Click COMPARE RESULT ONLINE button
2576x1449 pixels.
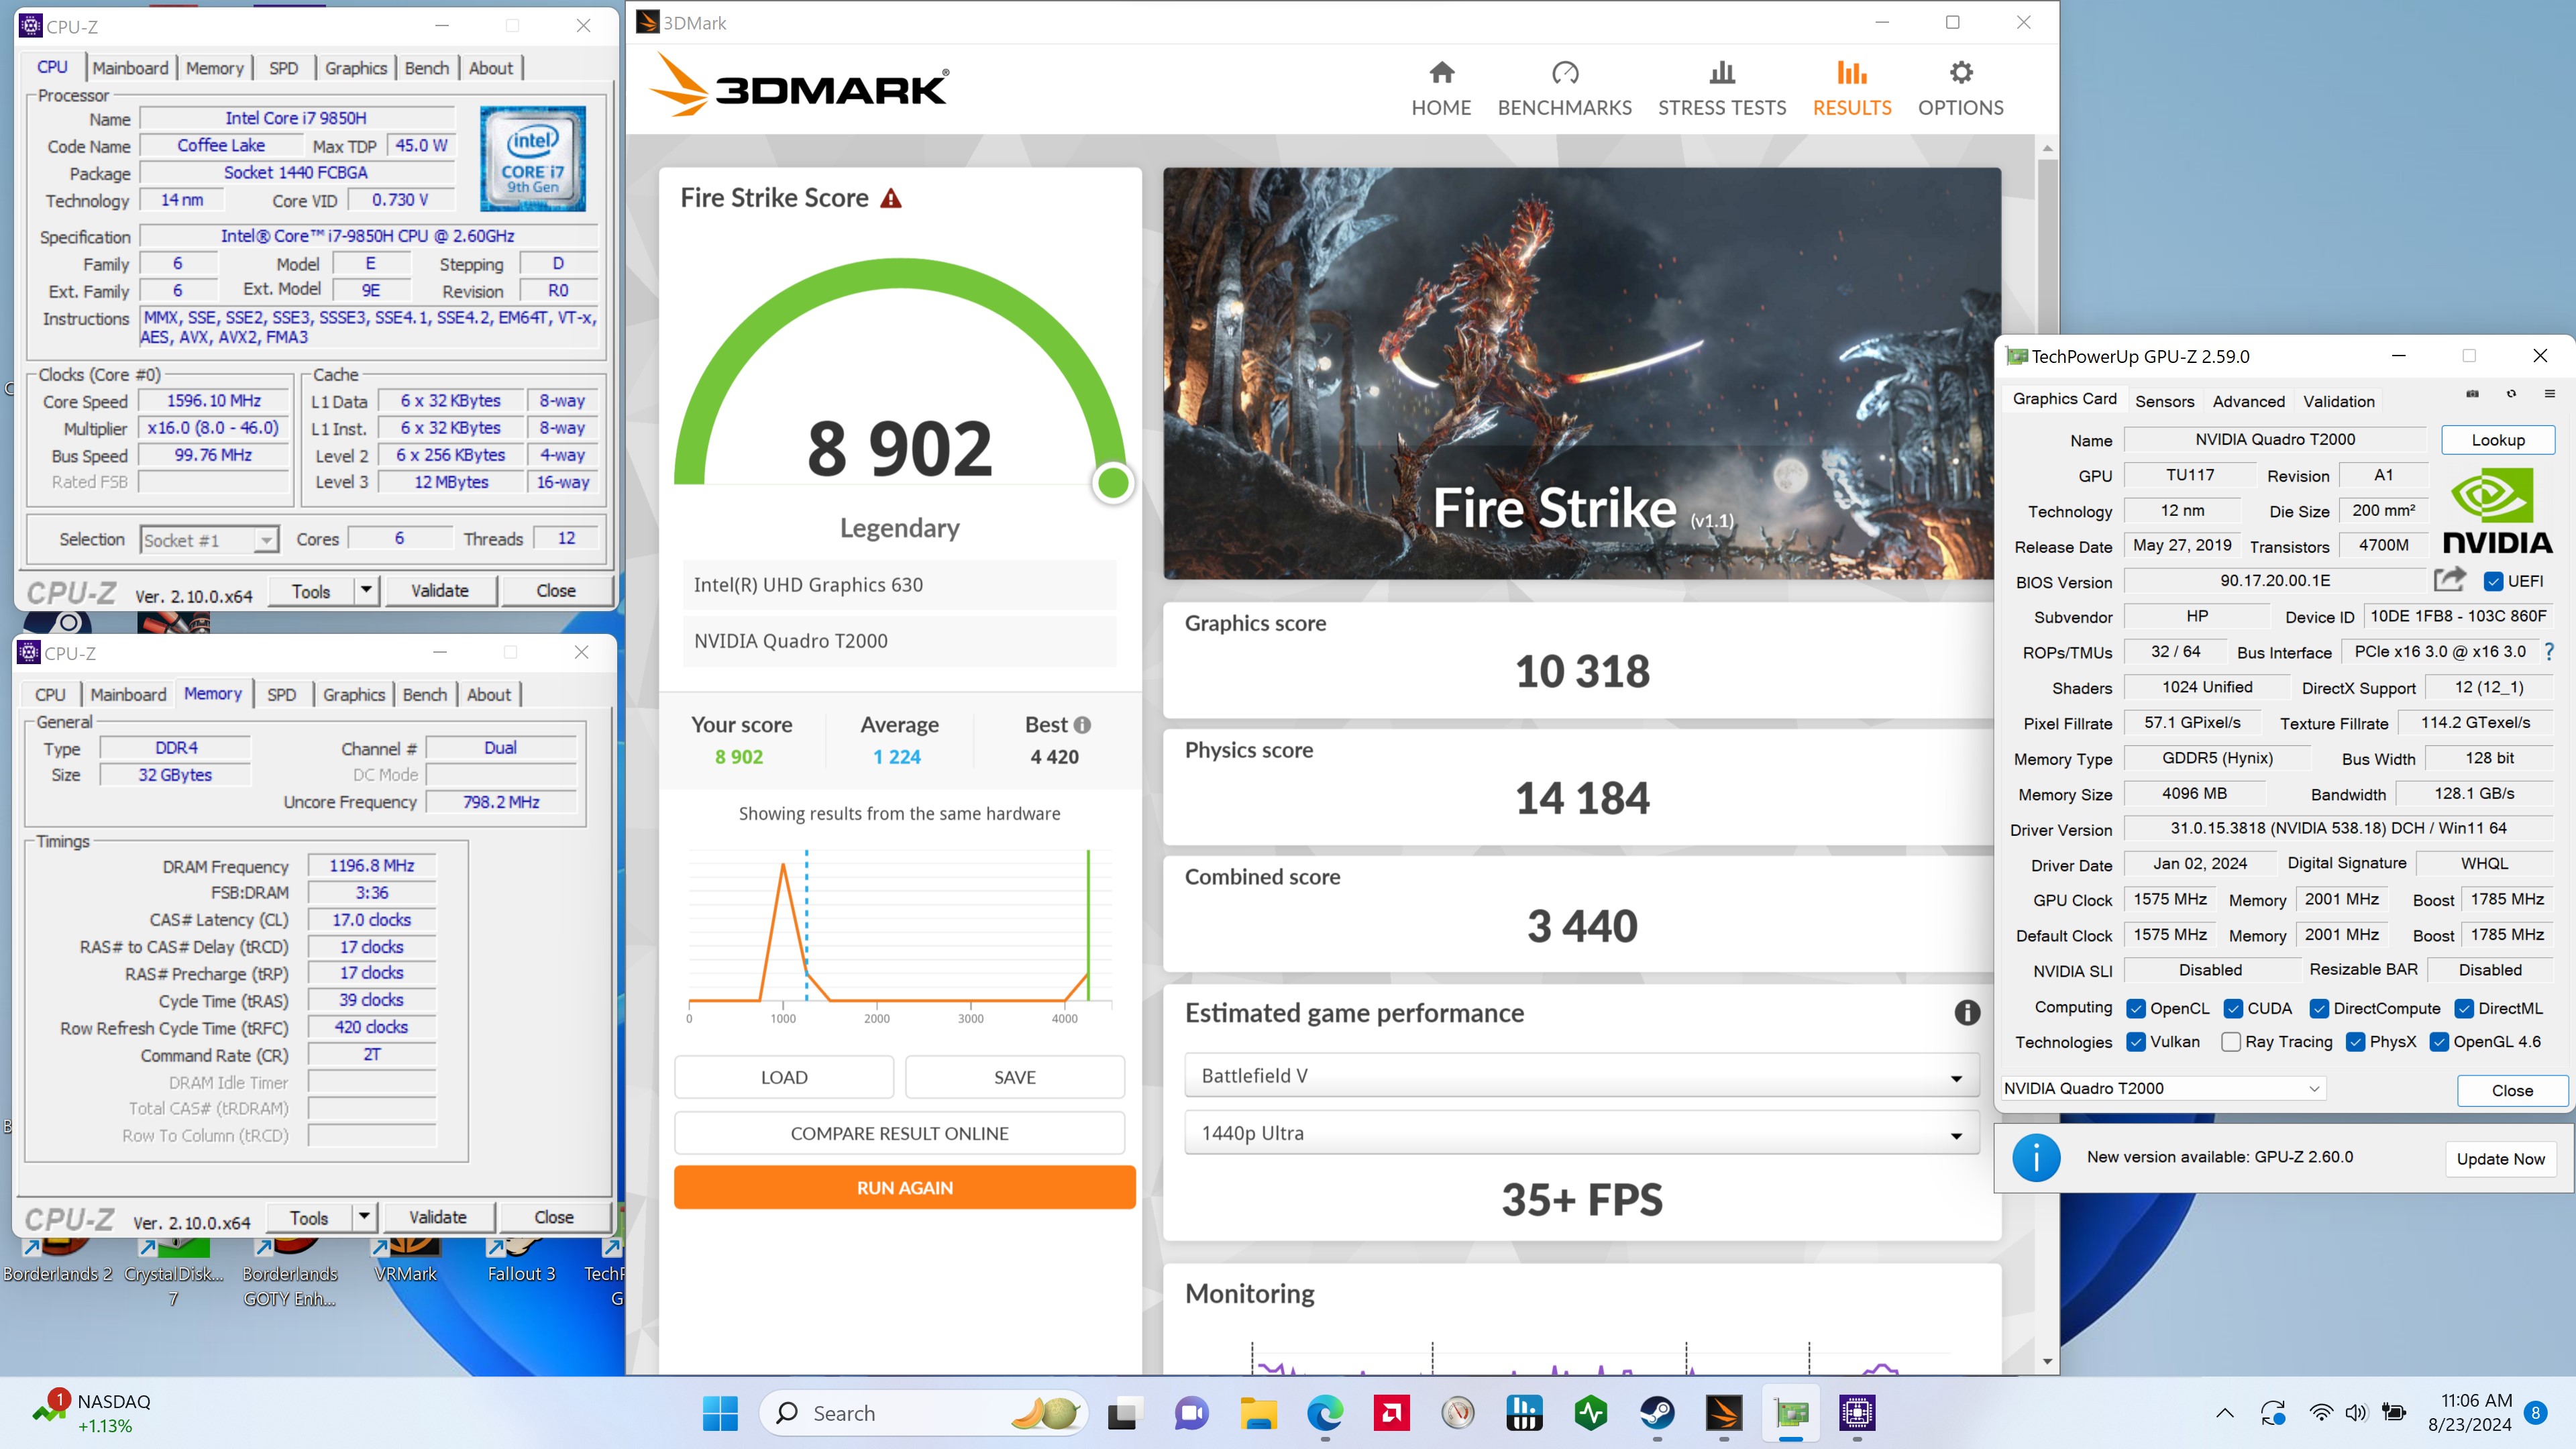899,1133
